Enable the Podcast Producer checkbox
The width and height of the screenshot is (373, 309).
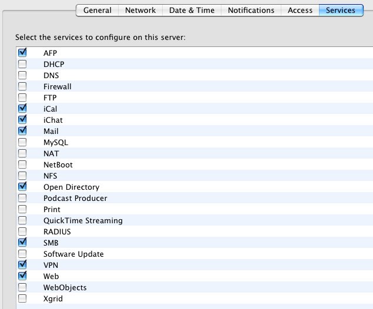pos(22,198)
